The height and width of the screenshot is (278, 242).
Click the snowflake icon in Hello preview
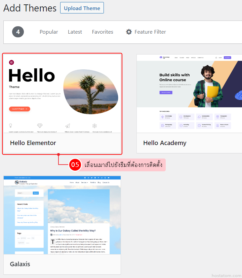94,126
